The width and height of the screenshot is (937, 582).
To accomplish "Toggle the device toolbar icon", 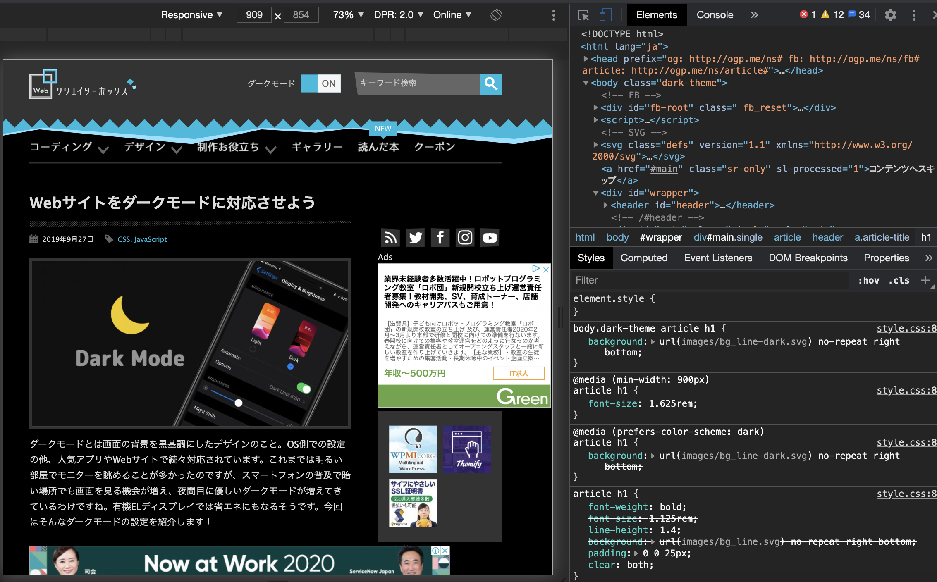I will [x=605, y=15].
